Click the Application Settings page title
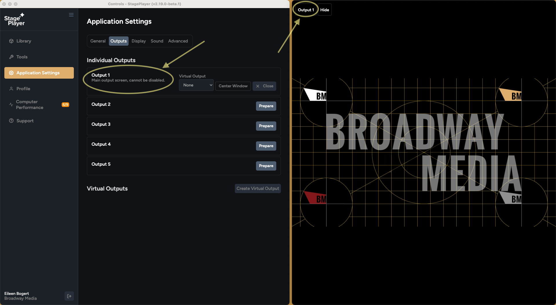Viewport: 556px width, 305px height. (119, 21)
